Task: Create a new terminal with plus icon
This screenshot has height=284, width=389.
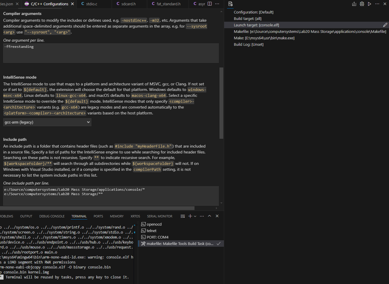Action: [x=190, y=216]
